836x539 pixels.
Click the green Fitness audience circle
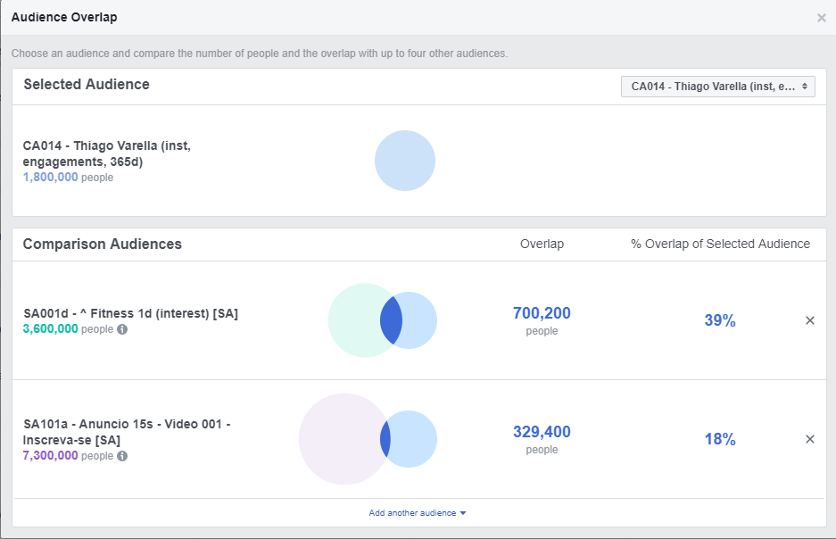coord(352,320)
